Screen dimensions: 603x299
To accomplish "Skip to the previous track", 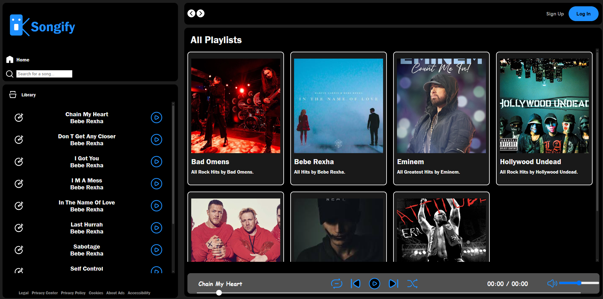I will tap(356, 284).
